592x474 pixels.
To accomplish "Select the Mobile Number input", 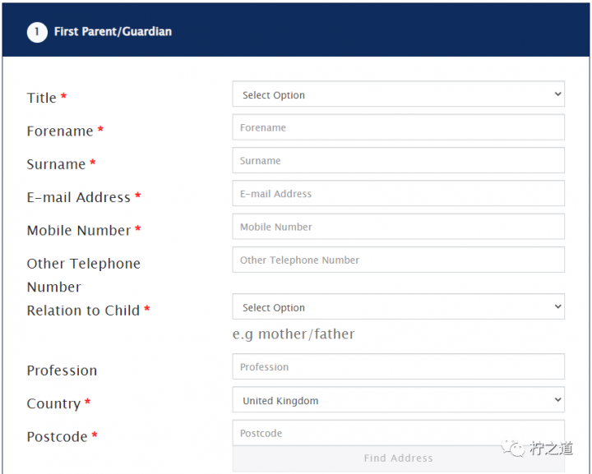I will [398, 227].
